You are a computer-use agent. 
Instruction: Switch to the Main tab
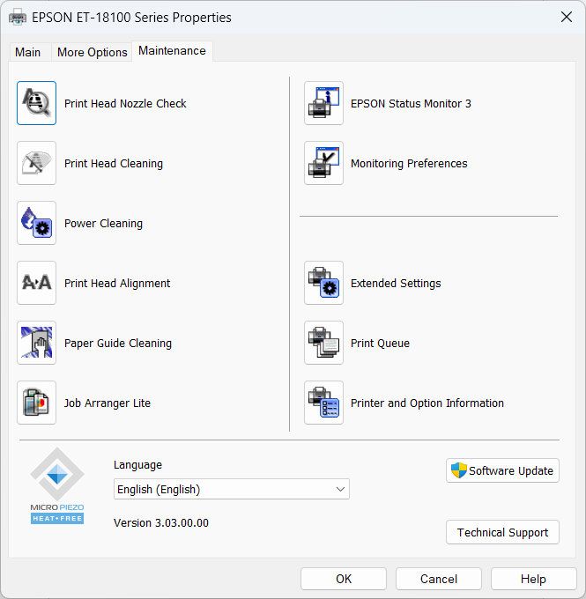[x=28, y=52]
